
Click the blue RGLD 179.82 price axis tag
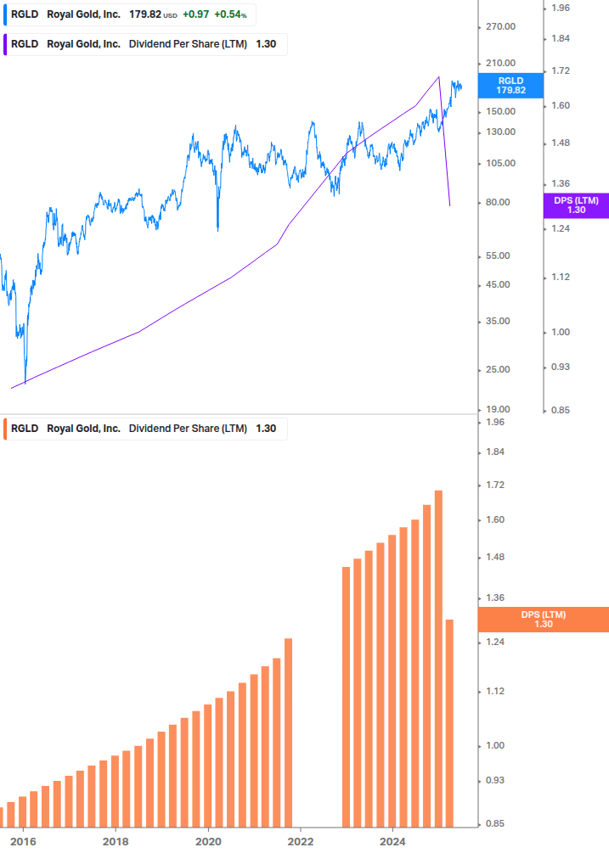point(510,86)
